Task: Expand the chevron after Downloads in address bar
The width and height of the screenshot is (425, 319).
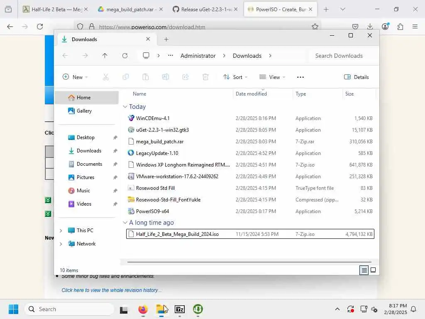Action: (x=270, y=56)
